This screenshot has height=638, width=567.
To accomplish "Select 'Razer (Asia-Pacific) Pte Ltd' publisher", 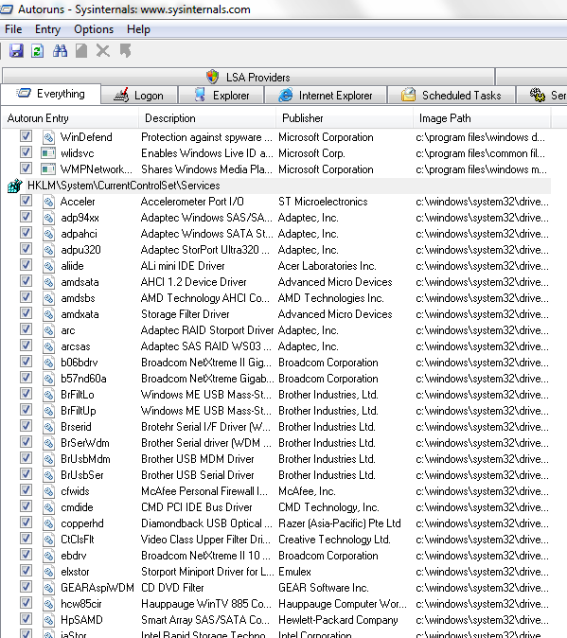I will click(340, 523).
